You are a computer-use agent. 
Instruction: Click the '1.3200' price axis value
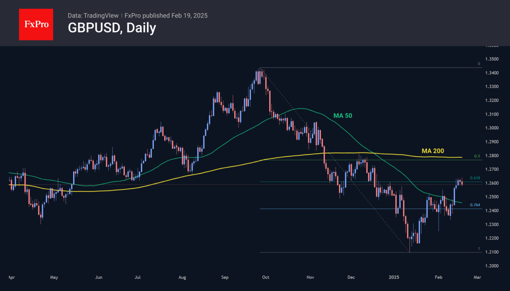[492, 100]
